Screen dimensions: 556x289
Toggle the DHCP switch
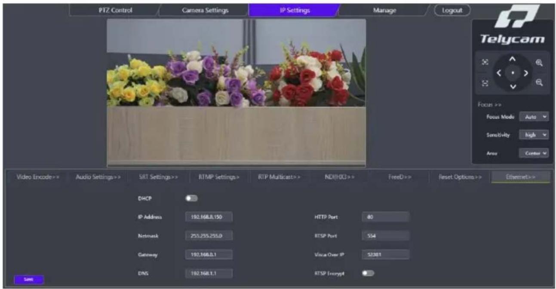click(x=191, y=199)
